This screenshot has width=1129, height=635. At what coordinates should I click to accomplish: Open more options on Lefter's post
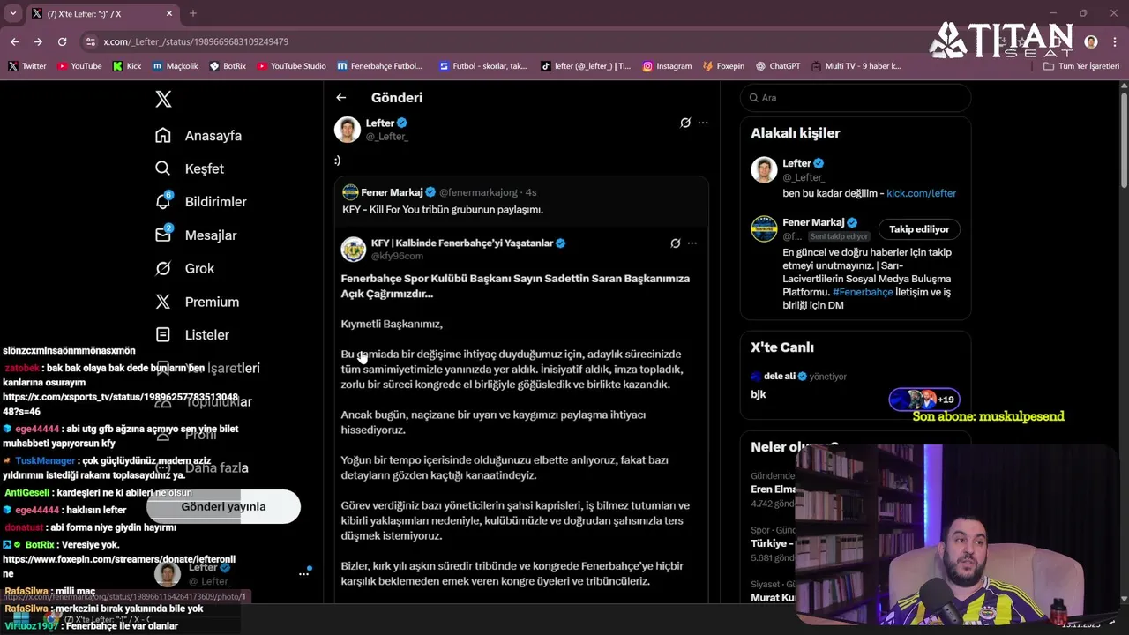pos(703,123)
